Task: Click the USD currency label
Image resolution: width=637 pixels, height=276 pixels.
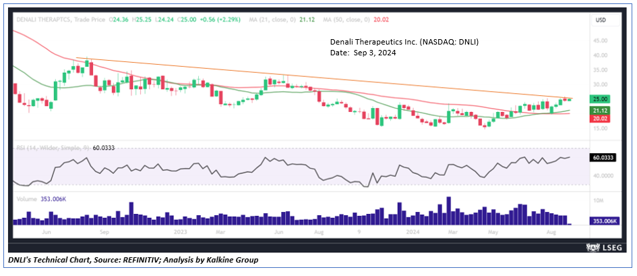Action: coord(601,20)
